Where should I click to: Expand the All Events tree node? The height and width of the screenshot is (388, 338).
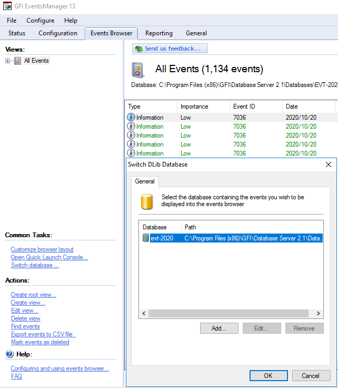point(8,61)
